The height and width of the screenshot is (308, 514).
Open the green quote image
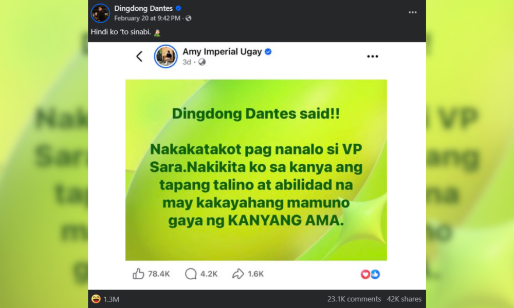[256, 170]
